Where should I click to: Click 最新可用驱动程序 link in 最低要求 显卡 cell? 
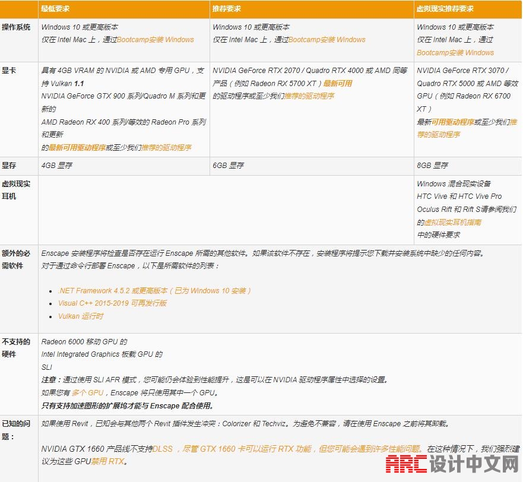tap(77, 148)
